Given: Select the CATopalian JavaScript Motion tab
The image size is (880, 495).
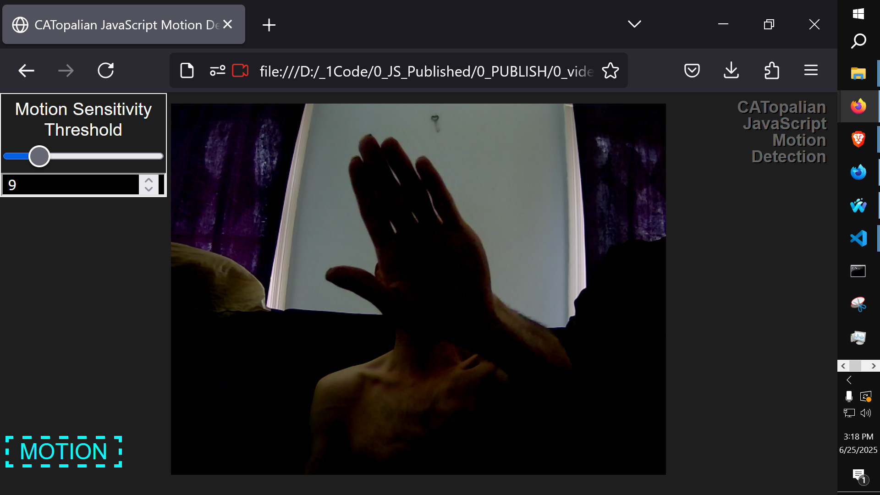Looking at the screenshot, I should coord(124,25).
